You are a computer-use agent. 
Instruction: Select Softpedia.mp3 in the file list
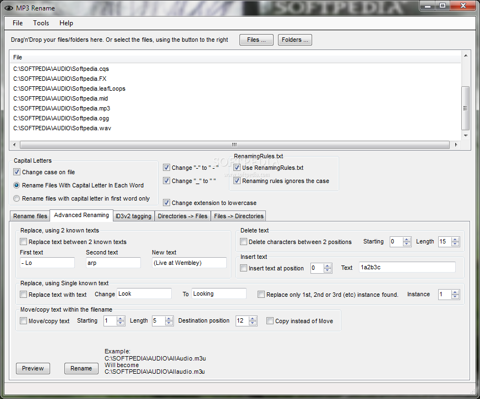click(62, 108)
